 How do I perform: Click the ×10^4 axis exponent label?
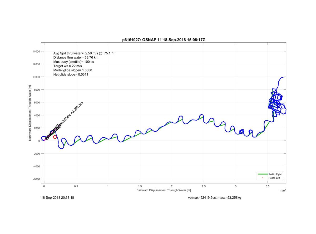point(283,191)
